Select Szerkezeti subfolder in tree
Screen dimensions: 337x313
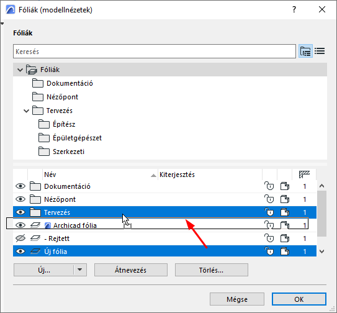pyautogui.click(x=68, y=152)
